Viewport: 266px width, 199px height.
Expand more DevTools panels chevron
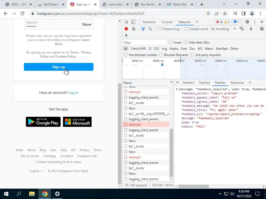(197, 22)
